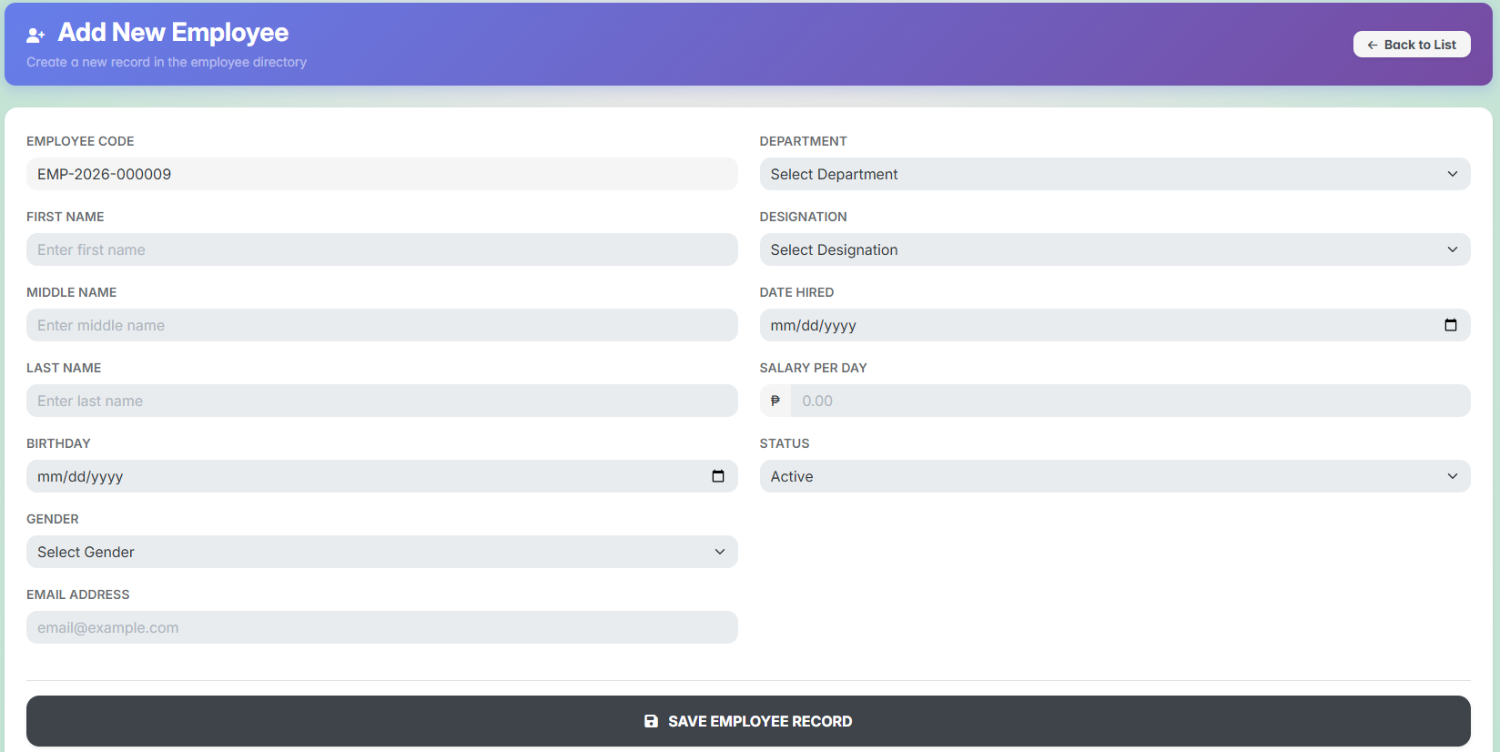
Task: Focus the Enter first name field
Action: 381,249
